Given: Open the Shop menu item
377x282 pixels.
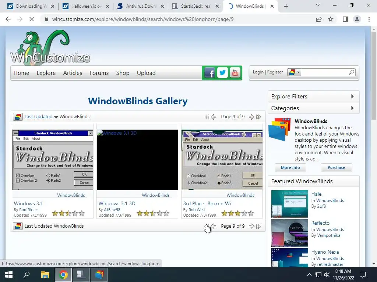Looking at the screenshot, I should click(123, 73).
